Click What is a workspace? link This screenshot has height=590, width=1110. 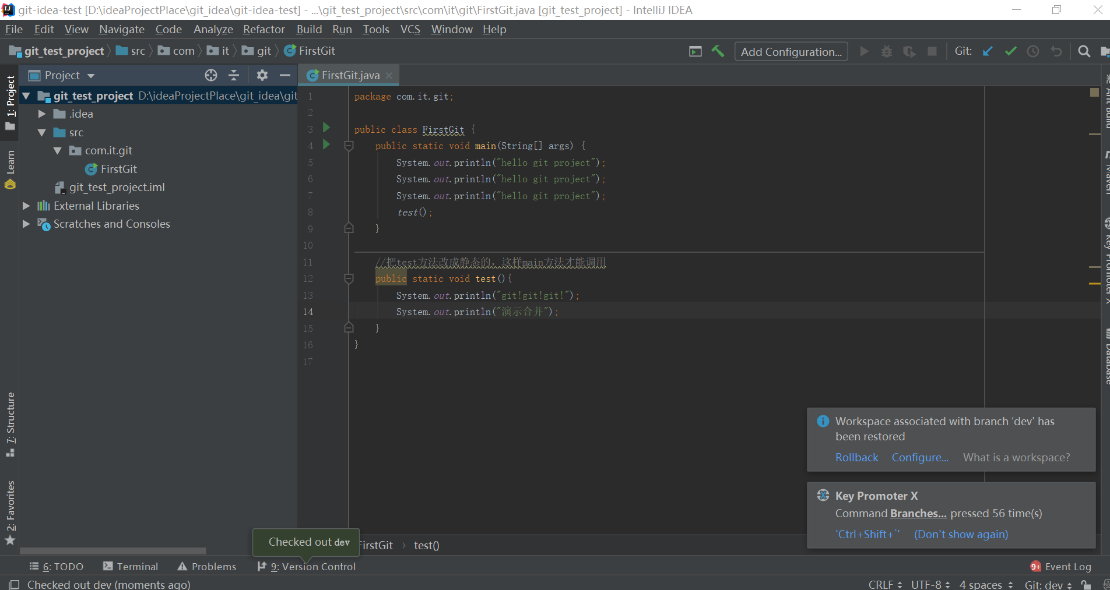[1016, 457]
